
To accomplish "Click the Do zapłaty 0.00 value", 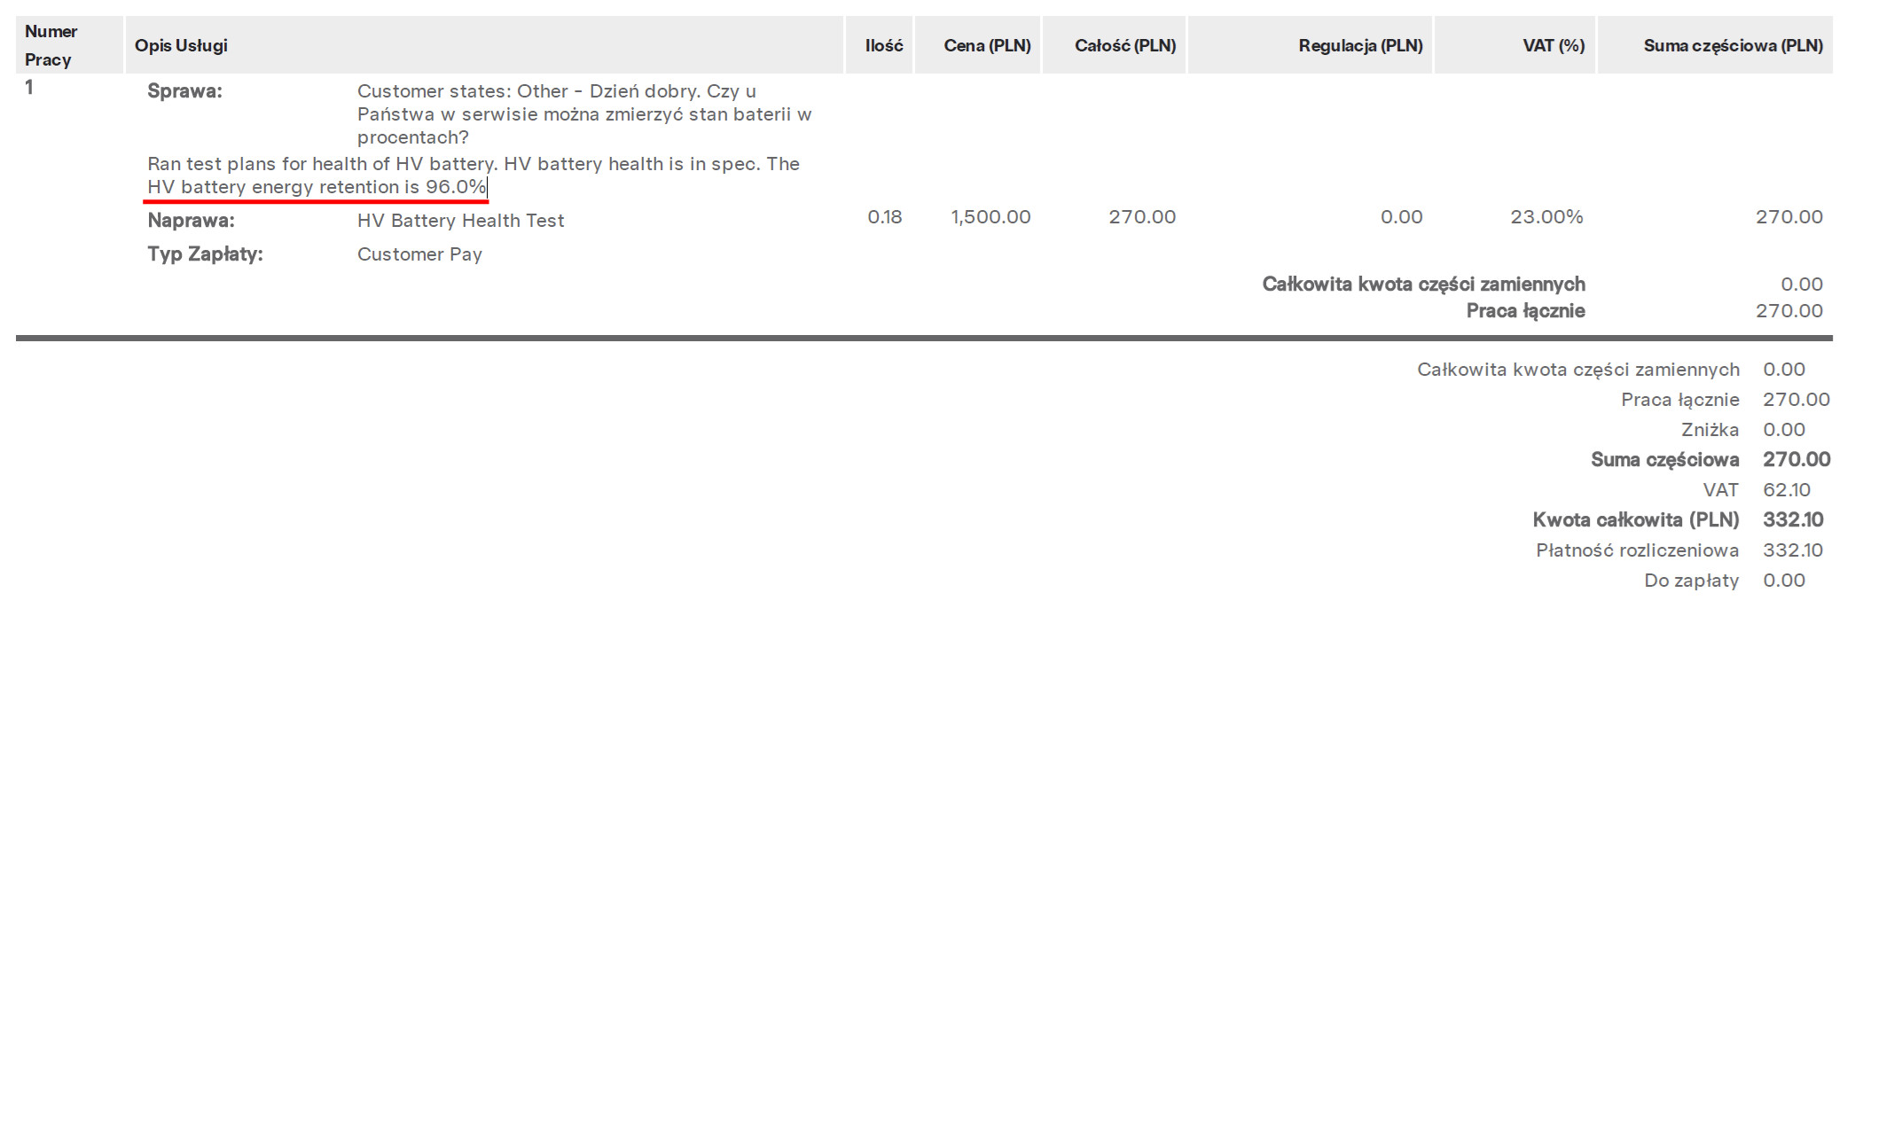I will 1783,581.
